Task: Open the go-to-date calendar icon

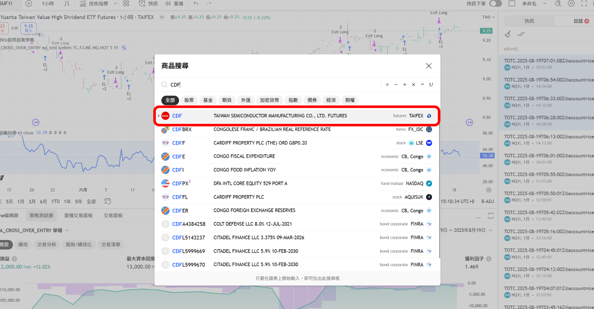Action: [107, 201]
